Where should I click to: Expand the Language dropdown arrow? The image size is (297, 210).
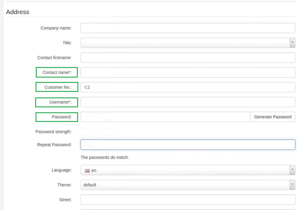[292, 170]
